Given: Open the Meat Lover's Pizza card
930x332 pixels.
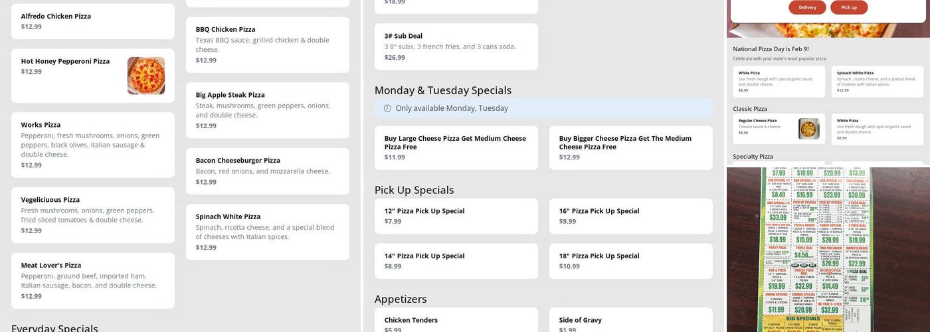Looking at the screenshot, I should tap(93, 280).
